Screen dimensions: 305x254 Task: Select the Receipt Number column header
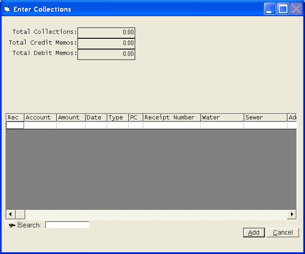pyautogui.click(x=172, y=118)
